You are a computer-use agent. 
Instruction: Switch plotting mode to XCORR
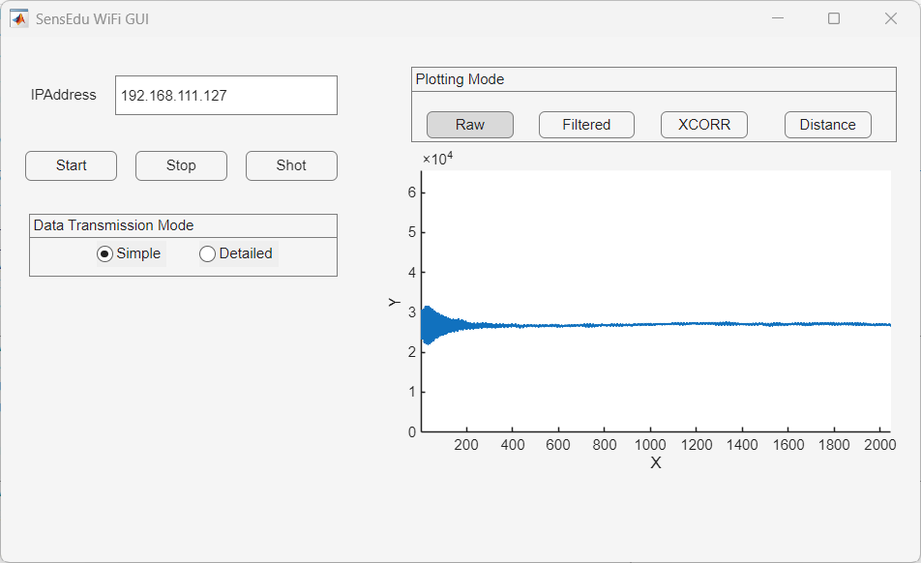point(704,125)
